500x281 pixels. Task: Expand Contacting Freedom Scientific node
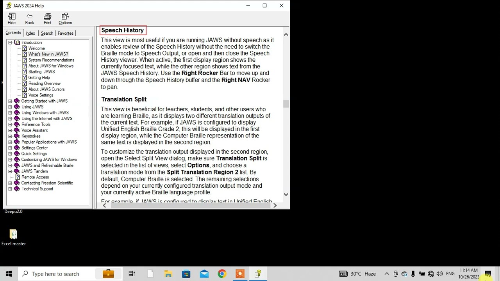click(x=10, y=183)
